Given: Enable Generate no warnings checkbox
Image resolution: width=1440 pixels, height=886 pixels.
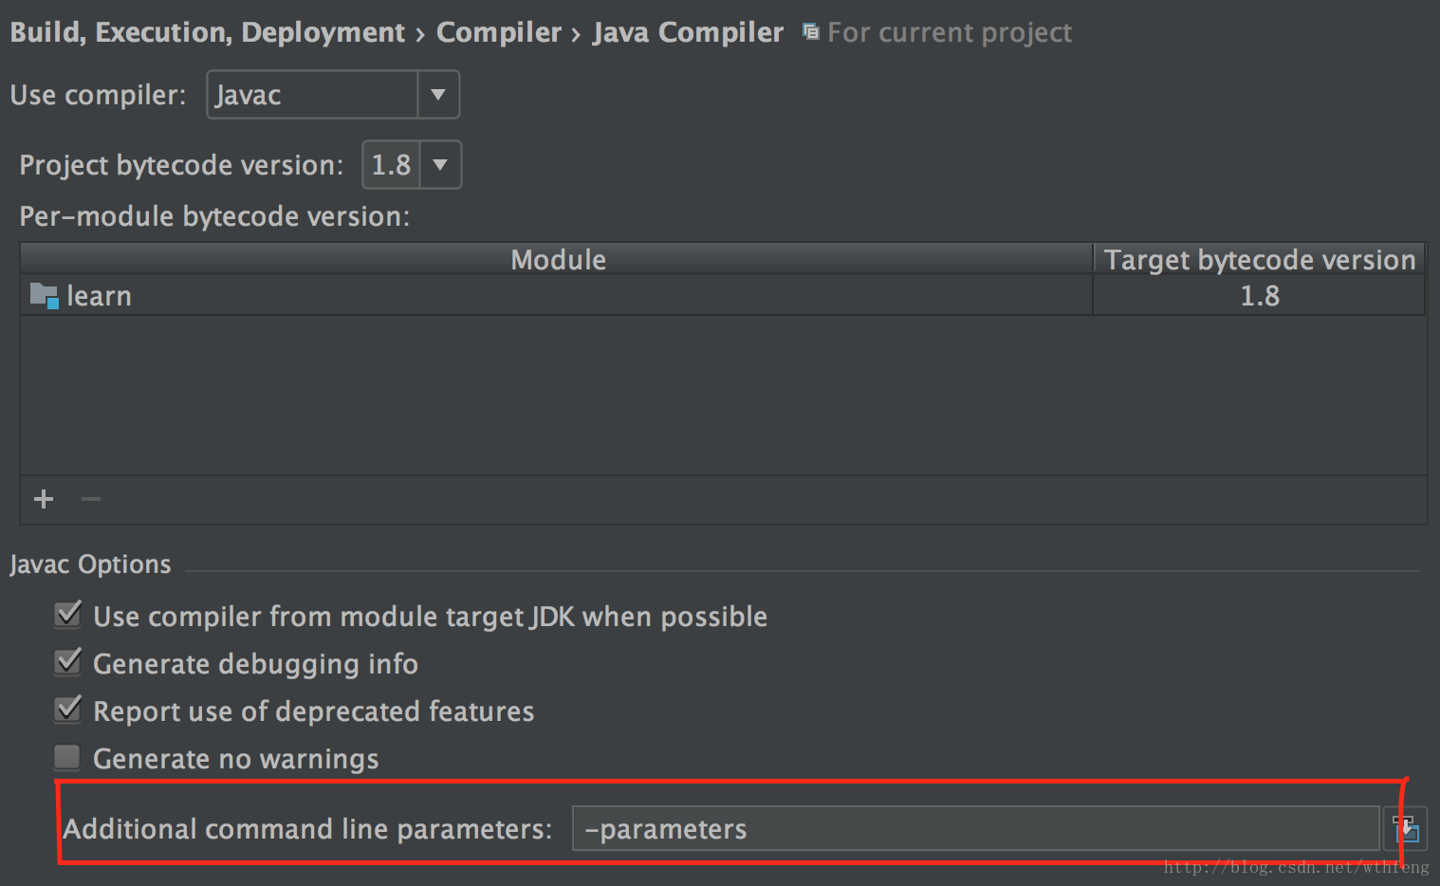Looking at the screenshot, I should click(67, 757).
